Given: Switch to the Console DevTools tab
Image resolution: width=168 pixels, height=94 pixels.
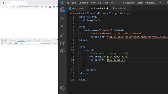Looking at the screenshot, I should pos(21,40).
